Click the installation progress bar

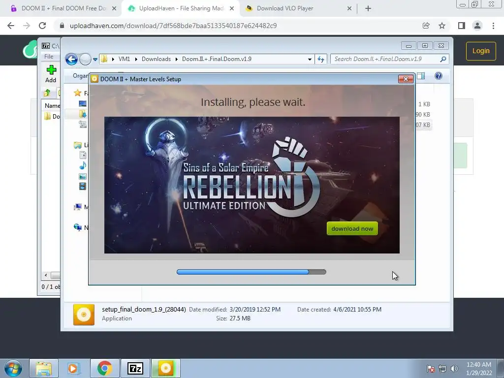click(x=252, y=272)
